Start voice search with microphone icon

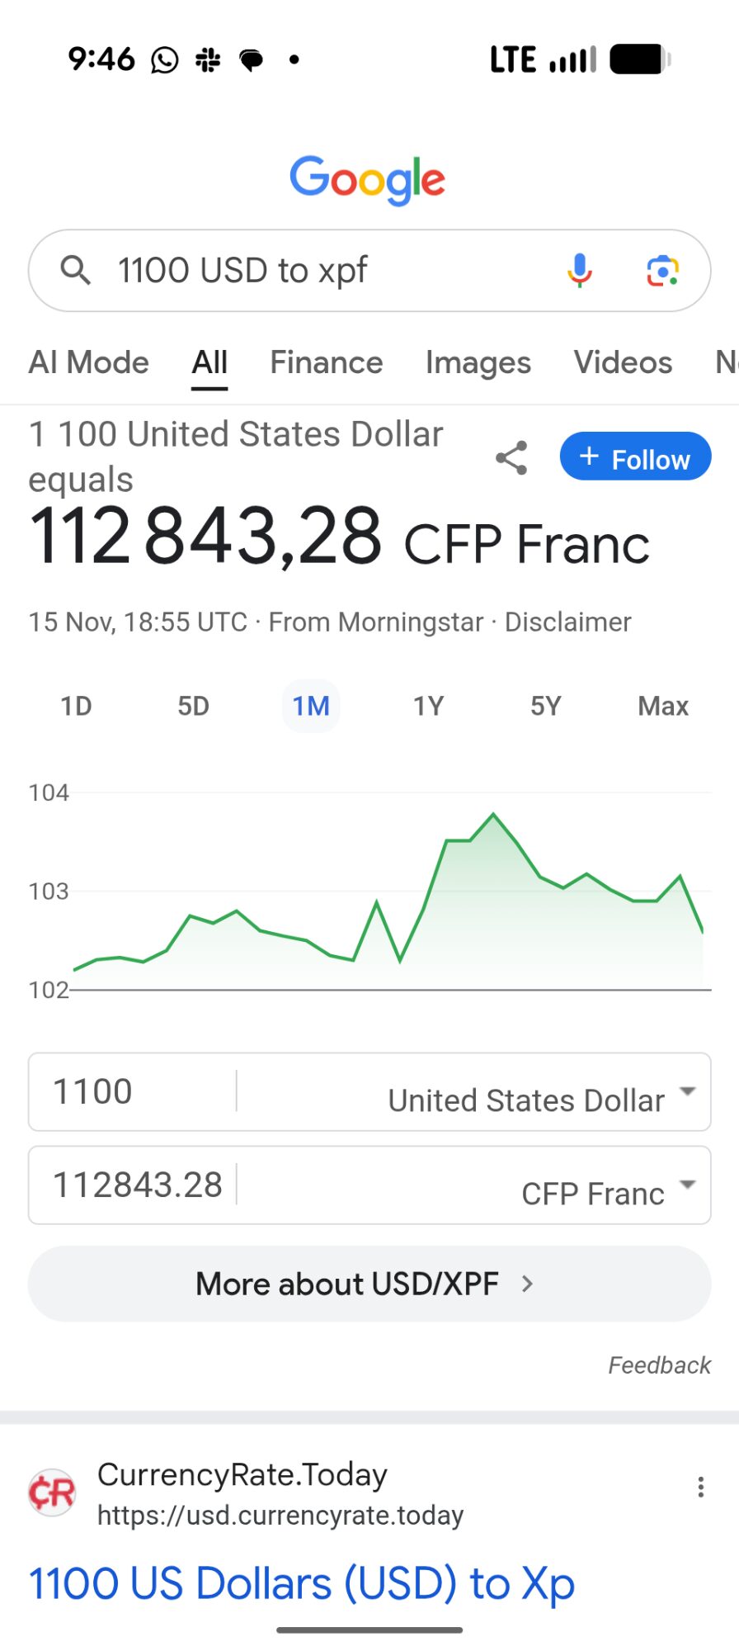(x=580, y=270)
